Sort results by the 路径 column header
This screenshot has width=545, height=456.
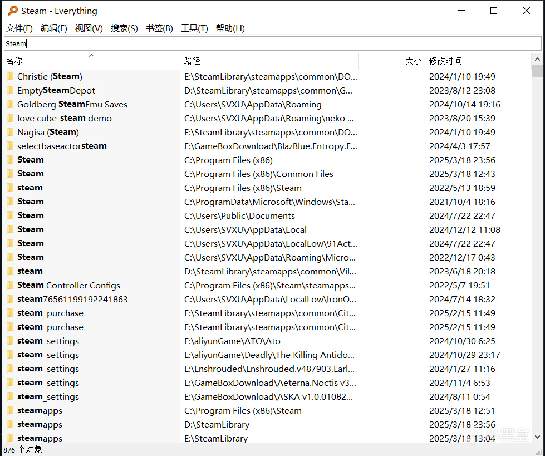tap(269, 61)
